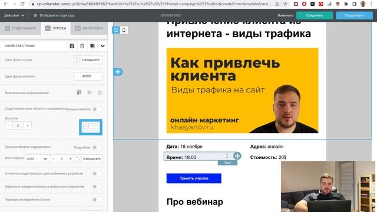Click the Принять участие button in the email
Screen dimensions: 377x212
point(194,178)
